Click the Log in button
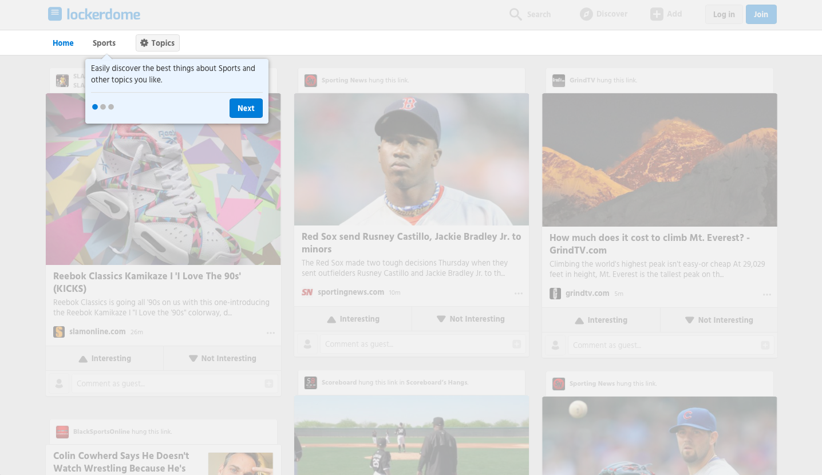The width and height of the screenshot is (822, 475). click(x=724, y=14)
